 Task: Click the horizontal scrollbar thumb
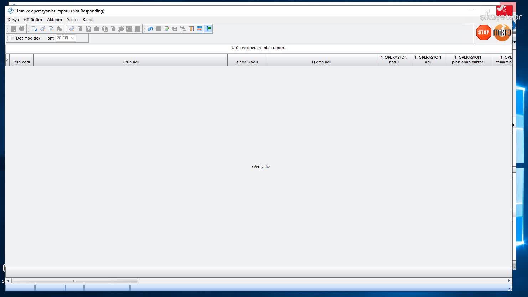pos(74,281)
